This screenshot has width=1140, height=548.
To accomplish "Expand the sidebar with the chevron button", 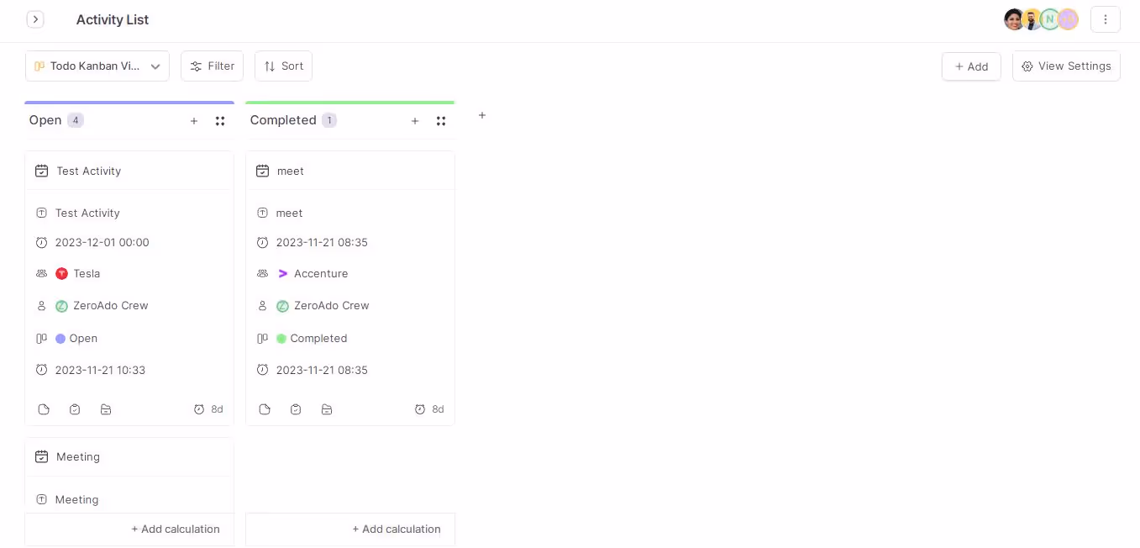I will pyautogui.click(x=35, y=19).
